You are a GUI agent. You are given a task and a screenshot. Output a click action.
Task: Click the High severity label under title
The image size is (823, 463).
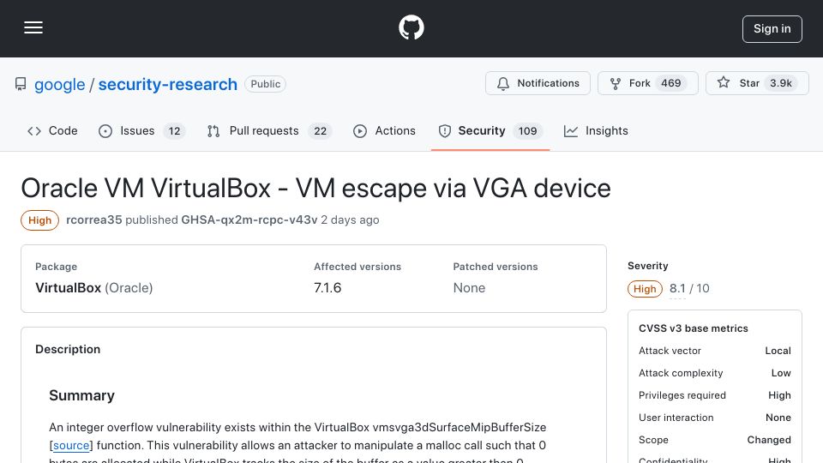(x=40, y=220)
